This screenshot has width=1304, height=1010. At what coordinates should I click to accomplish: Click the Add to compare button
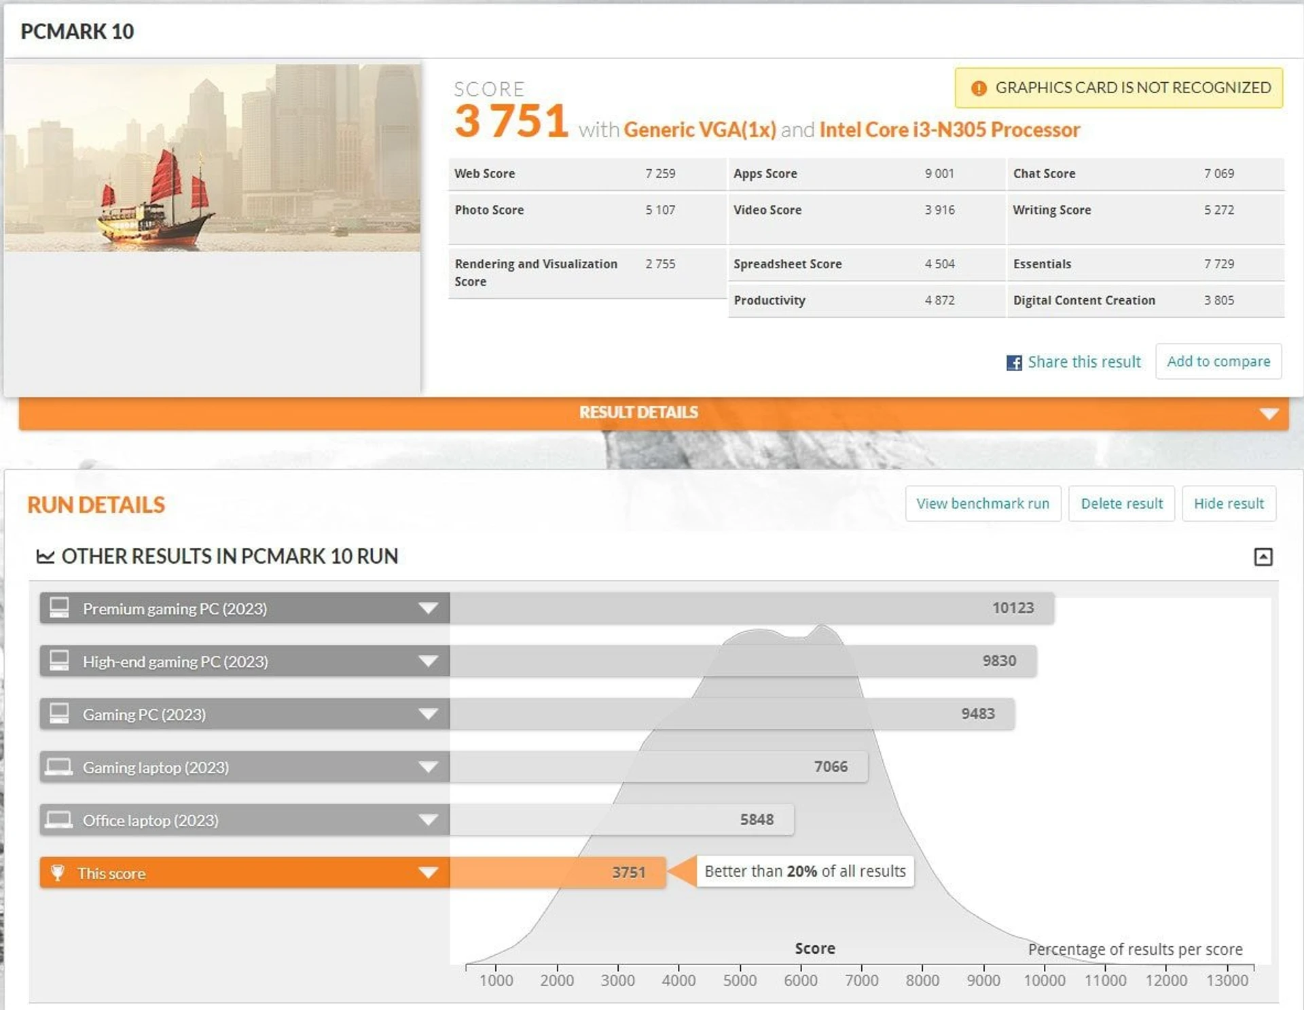click(1218, 361)
